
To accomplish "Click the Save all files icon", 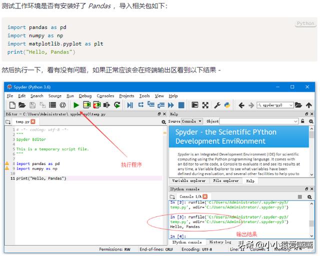I will [42, 105].
